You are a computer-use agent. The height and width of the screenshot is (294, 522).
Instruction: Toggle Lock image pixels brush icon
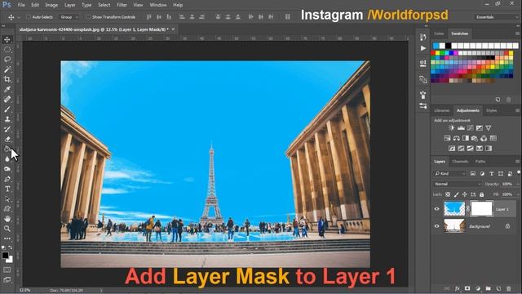pyautogui.click(x=456, y=194)
